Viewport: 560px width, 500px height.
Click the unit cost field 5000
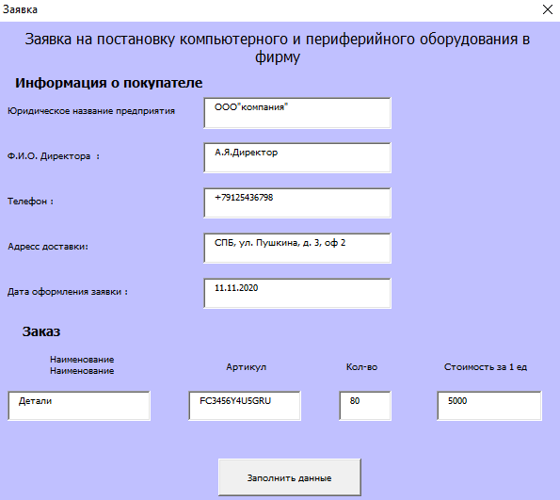489,406
